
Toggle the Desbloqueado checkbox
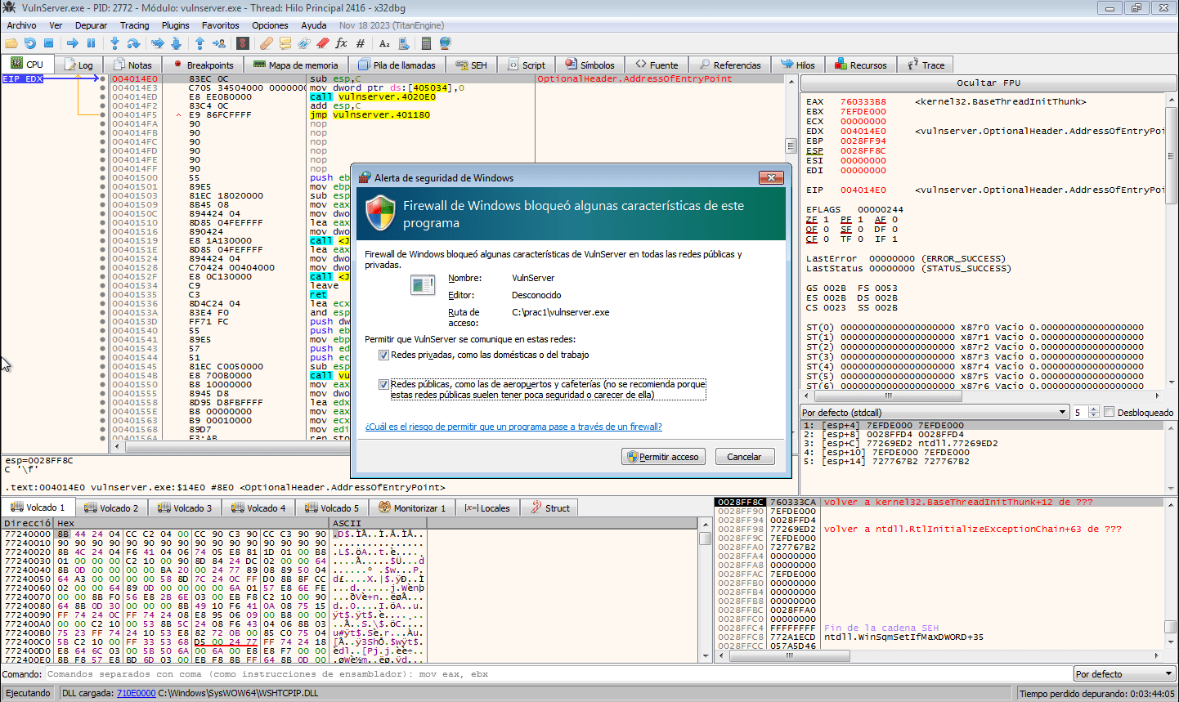click(x=1110, y=413)
